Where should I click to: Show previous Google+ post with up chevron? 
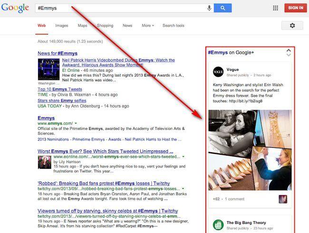(x=289, y=50)
